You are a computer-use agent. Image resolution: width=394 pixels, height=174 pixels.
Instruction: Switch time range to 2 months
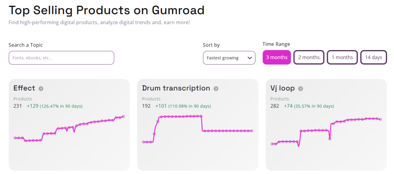pos(309,57)
